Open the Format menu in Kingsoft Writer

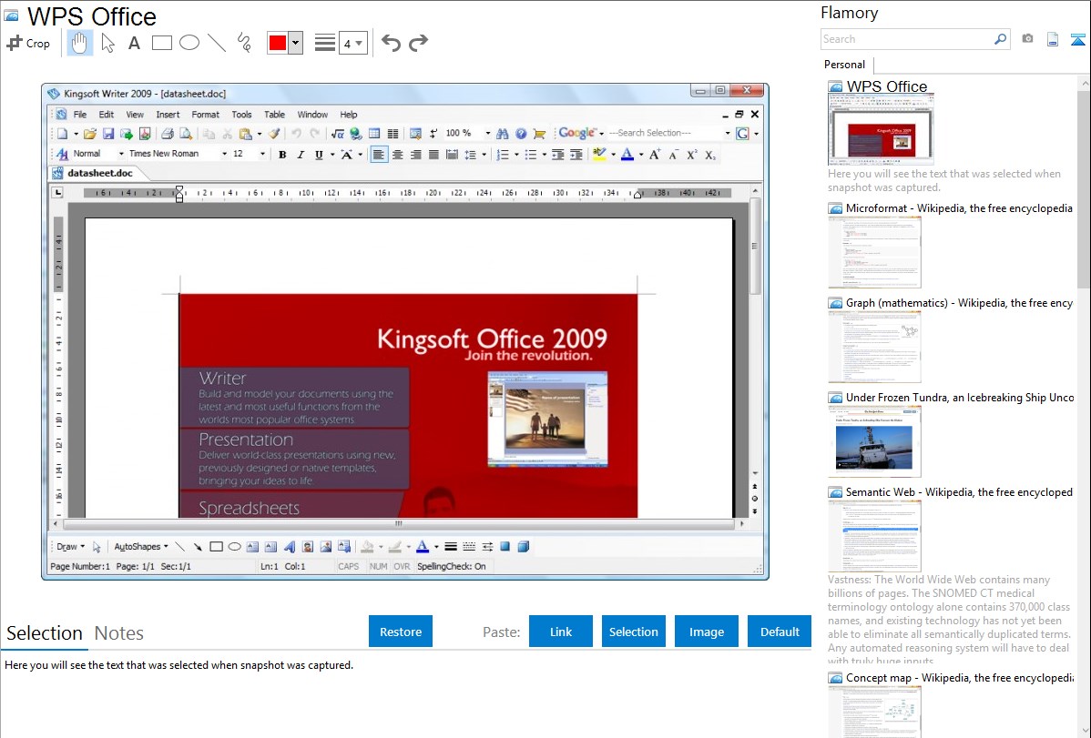click(205, 114)
